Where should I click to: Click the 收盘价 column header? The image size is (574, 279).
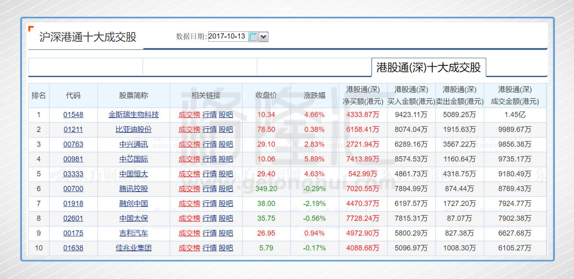coord(266,96)
